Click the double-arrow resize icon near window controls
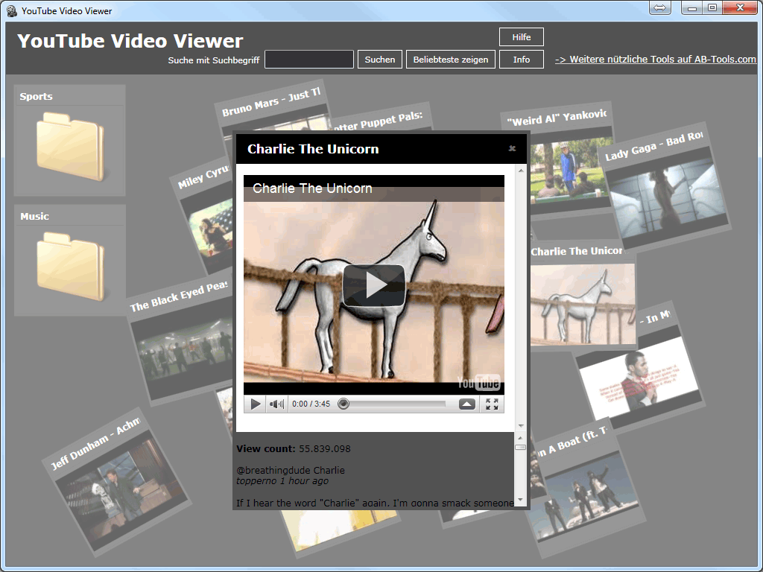Image resolution: width=763 pixels, height=572 pixels. pos(660,7)
